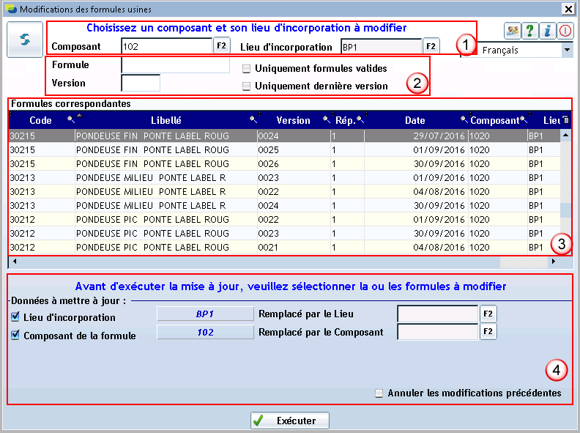Image resolution: width=580 pixels, height=433 pixels.
Task: Select row 30213 version 0024
Action: tap(284, 205)
